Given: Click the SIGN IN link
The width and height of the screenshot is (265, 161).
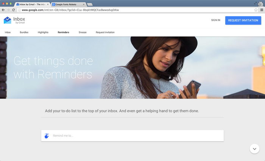Looking at the screenshot, I should 215,20.
